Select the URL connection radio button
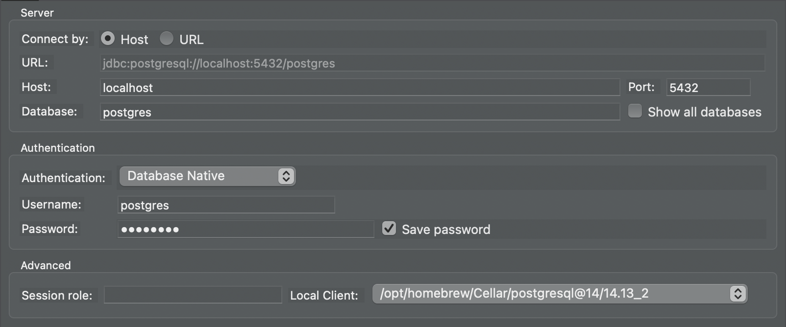Screen dimensions: 786x327 pyautogui.click(x=167, y=39)
